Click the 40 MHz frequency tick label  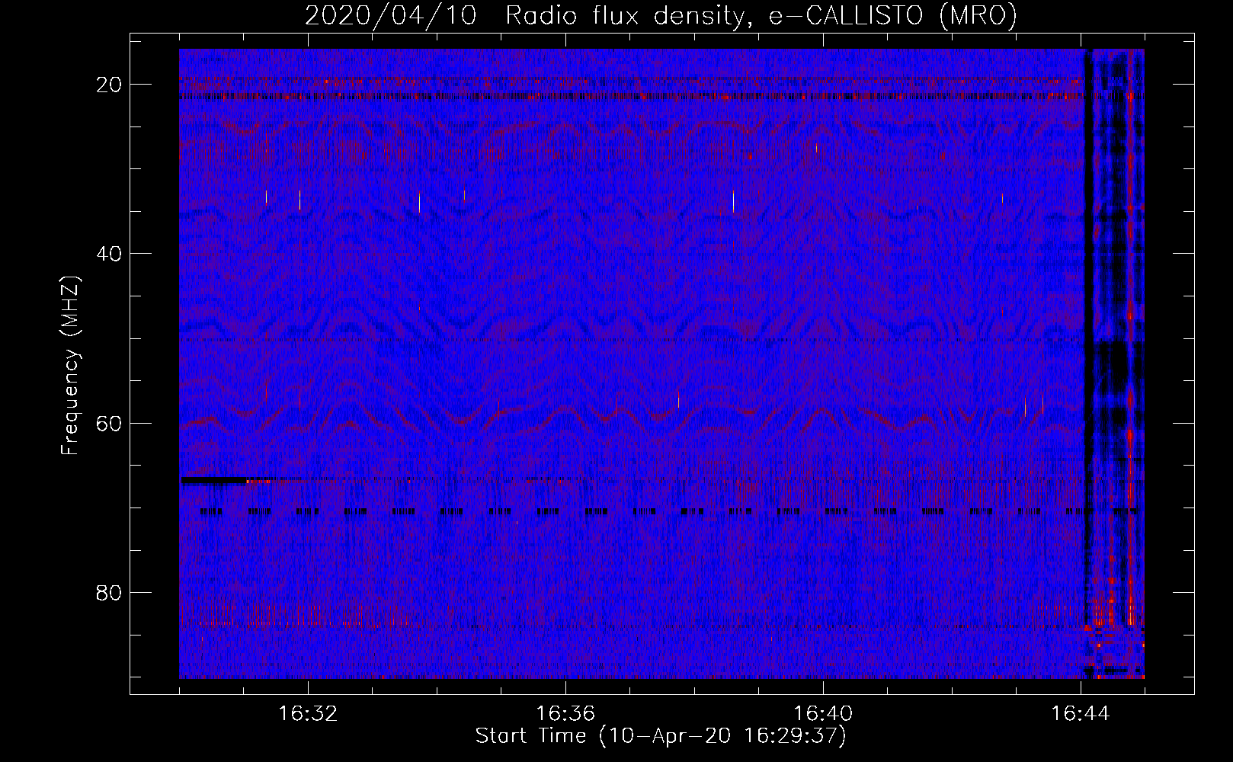point(109,254)
